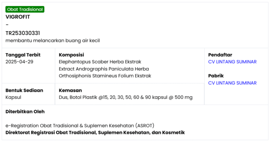Click the Kemasan heading
The height and width of the screenshot is (141, 271).
[x=70, y=90]
